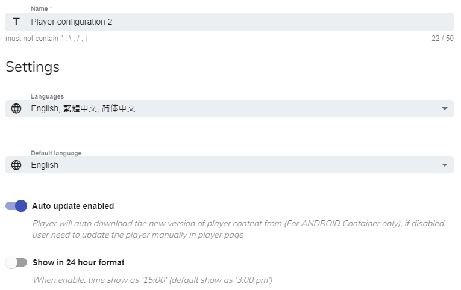Click the '22 / 50' character counter
This screenshot has width=461, height=290.
click(442, 39)
